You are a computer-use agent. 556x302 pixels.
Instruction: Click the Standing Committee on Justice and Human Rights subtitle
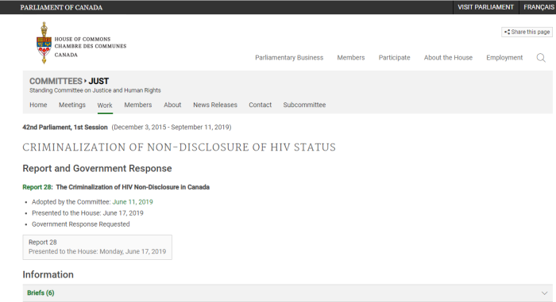point(95,90)
